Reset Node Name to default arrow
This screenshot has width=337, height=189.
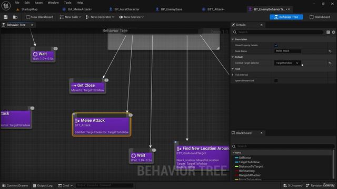[330, 51]
